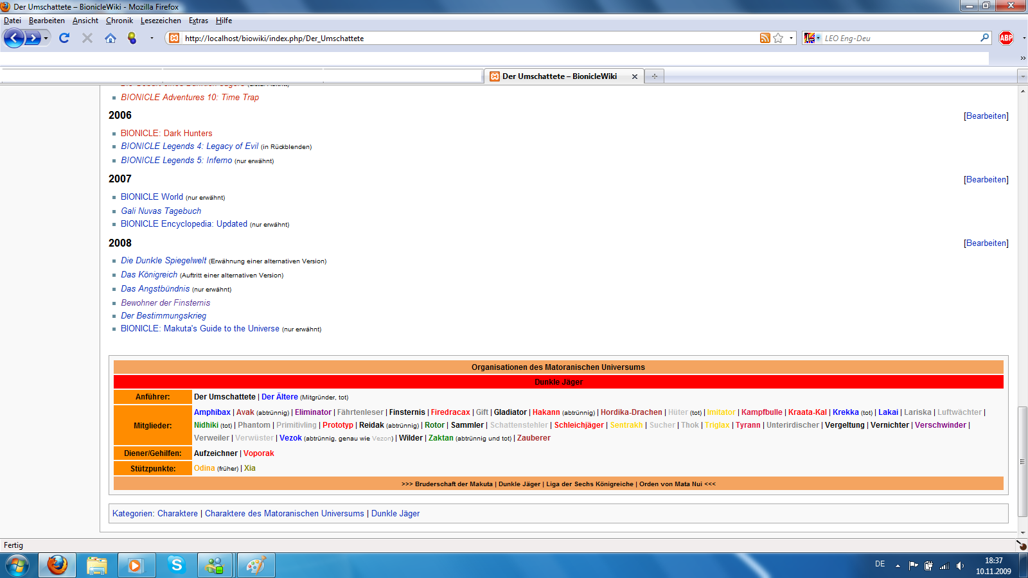Open the speaker volume icon in the tray
The height and width of the screenshot is (578, 1028).
click(x=960, y=565)
